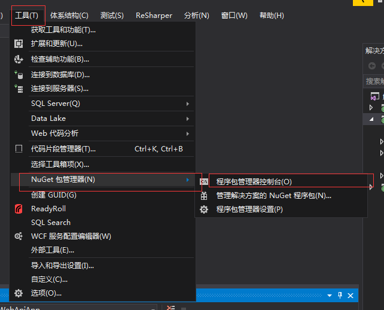This screenshot has width=384, height=310.
Task: Open the 体系结构(C) menu
Action: click(69, 16)
